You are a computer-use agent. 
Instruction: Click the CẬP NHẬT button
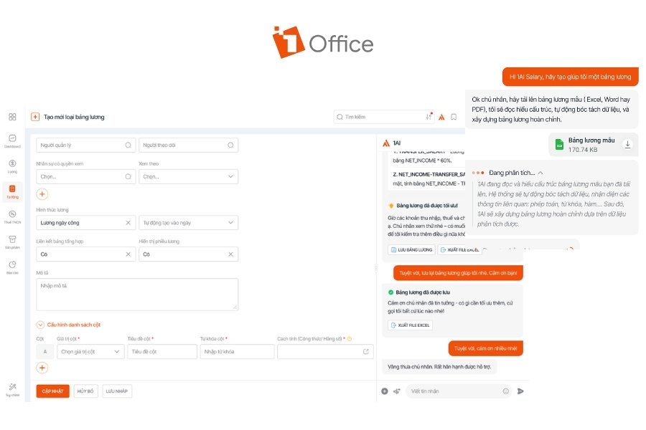52,391
